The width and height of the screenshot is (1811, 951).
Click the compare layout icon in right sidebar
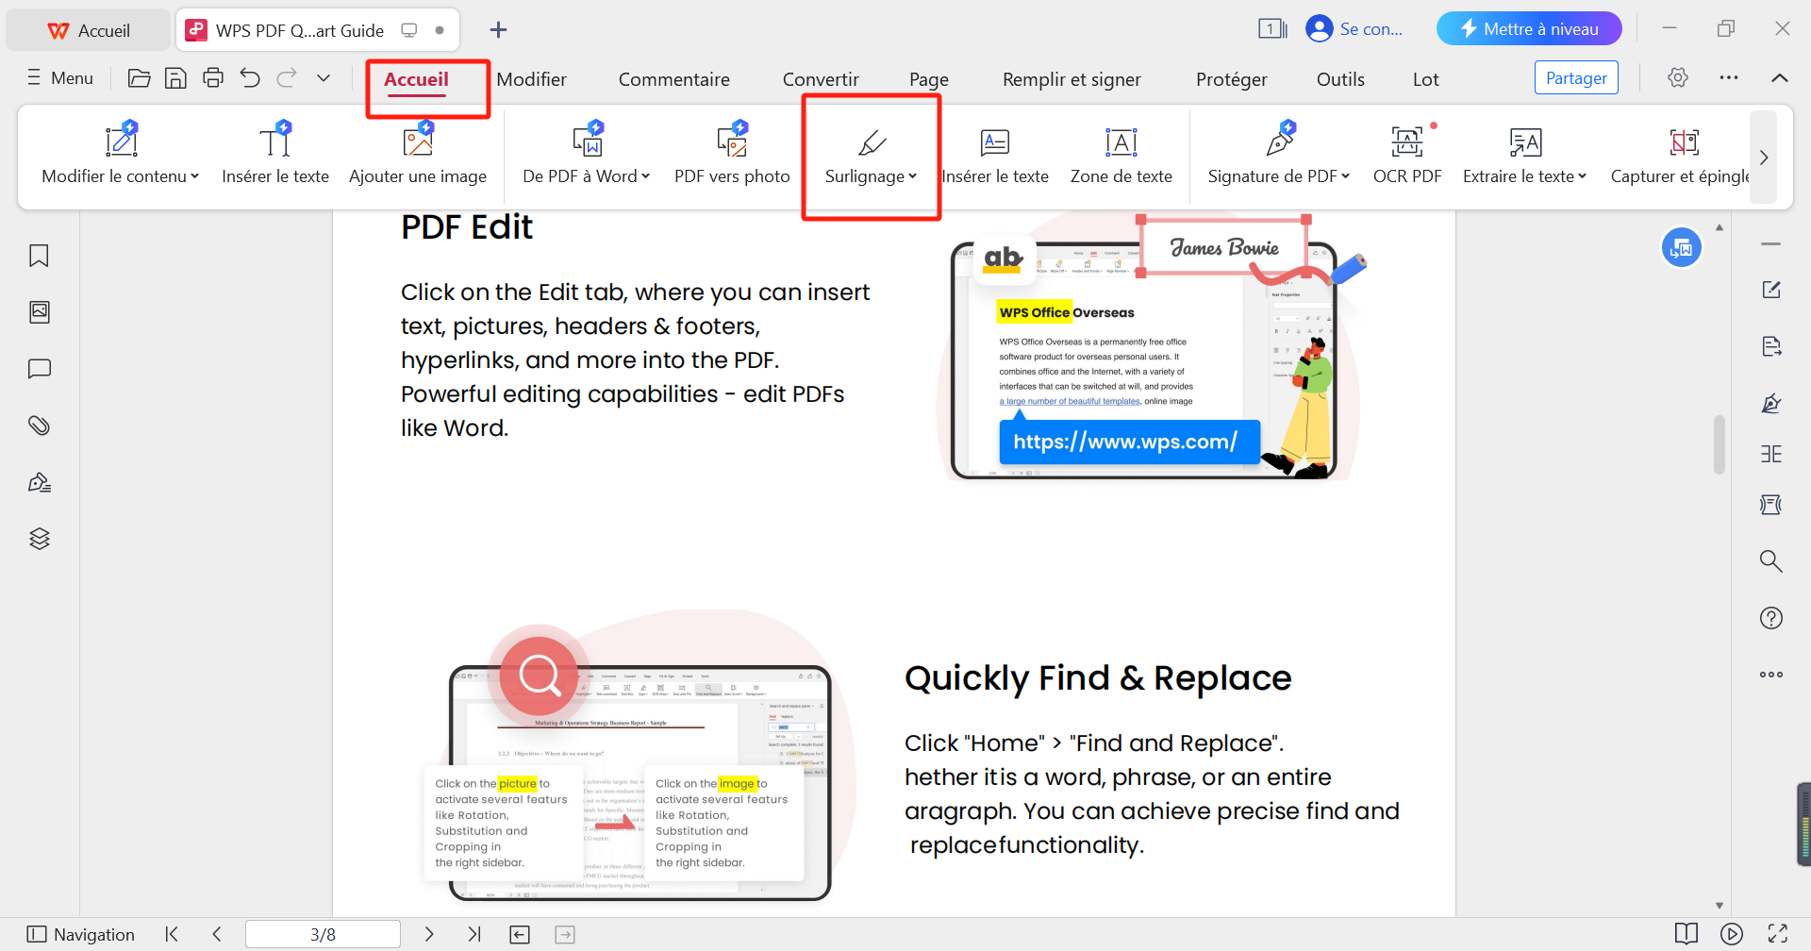point(1771,454)
